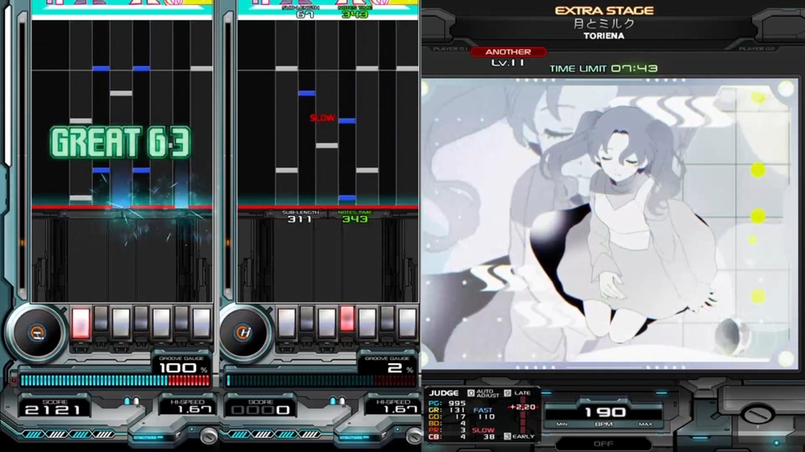This screenshot has height=452, width=805.
Task: Click the TORIENA artist name link
Action: (x=604, y=36)
